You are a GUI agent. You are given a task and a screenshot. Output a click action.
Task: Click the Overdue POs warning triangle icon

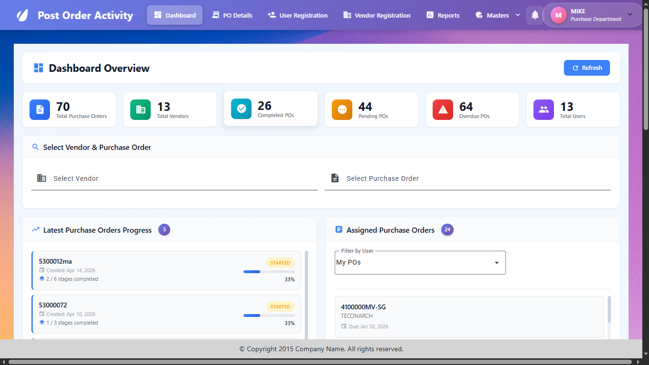coord(443,109)
